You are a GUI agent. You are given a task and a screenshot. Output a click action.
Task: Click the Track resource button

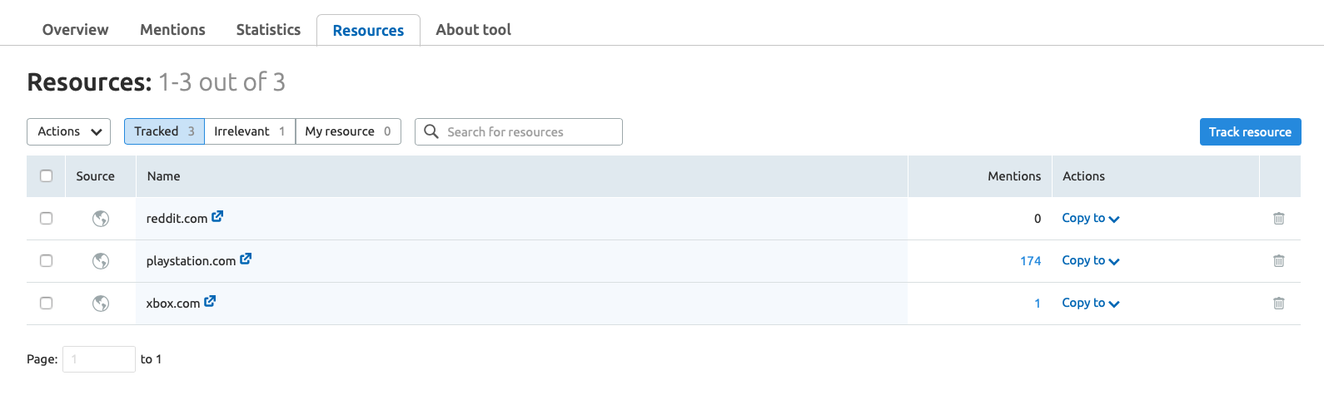coord(1250,131)
